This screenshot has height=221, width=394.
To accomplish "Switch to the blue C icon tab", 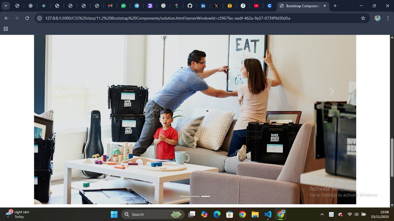I will tap(269, 6).
